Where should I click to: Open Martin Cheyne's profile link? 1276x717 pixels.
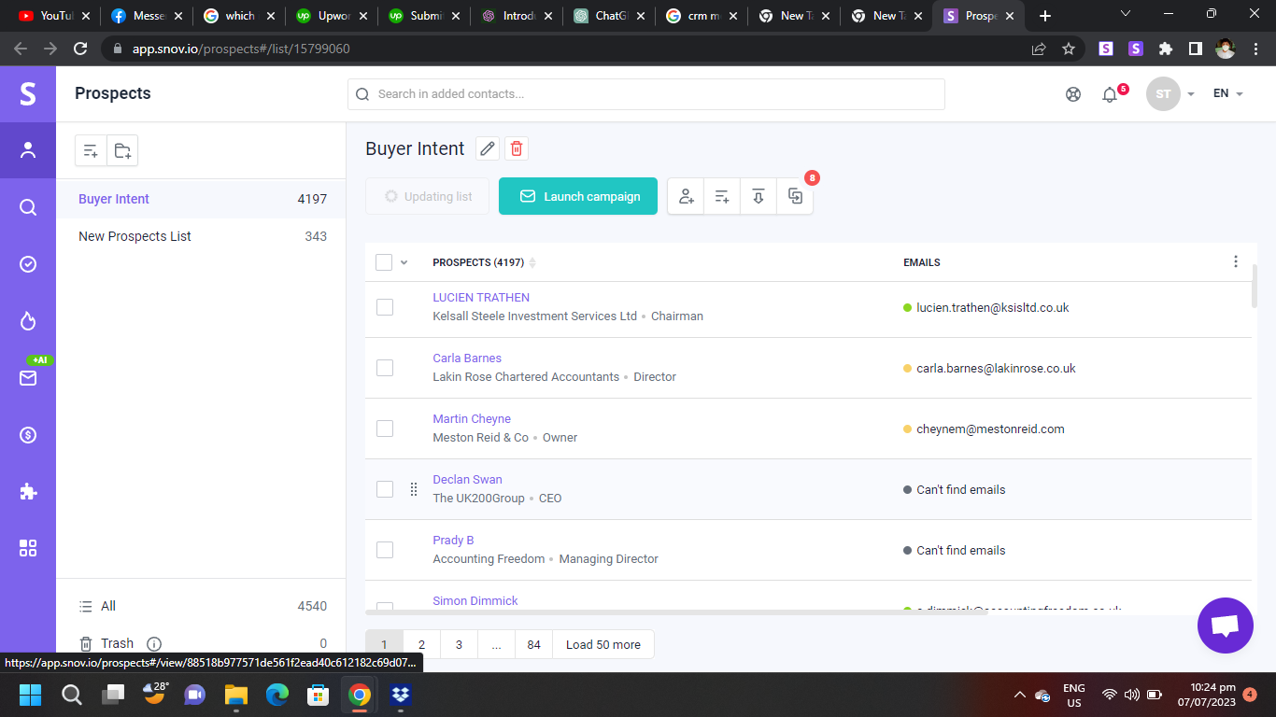pyautogui.click(x=472, y=419)
